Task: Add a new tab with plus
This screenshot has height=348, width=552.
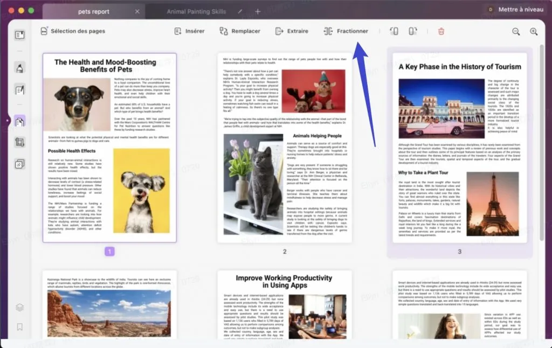Action: (258, 11)
